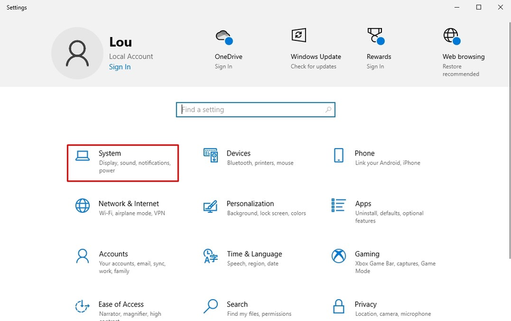Click the Web browsing label text
This screenshot has height=321, width=511.
pyautogui.click(x=464, y=57)
